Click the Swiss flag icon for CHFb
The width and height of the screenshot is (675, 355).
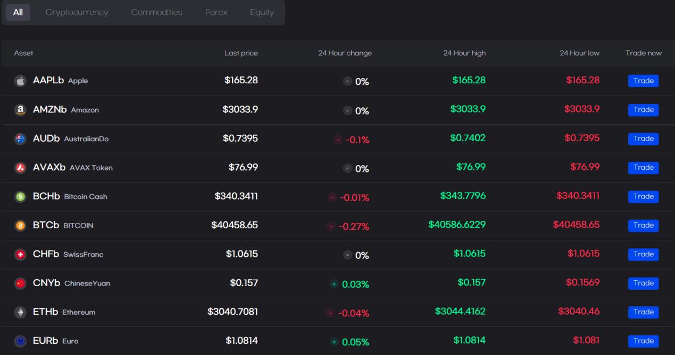(x=20, y=255)
